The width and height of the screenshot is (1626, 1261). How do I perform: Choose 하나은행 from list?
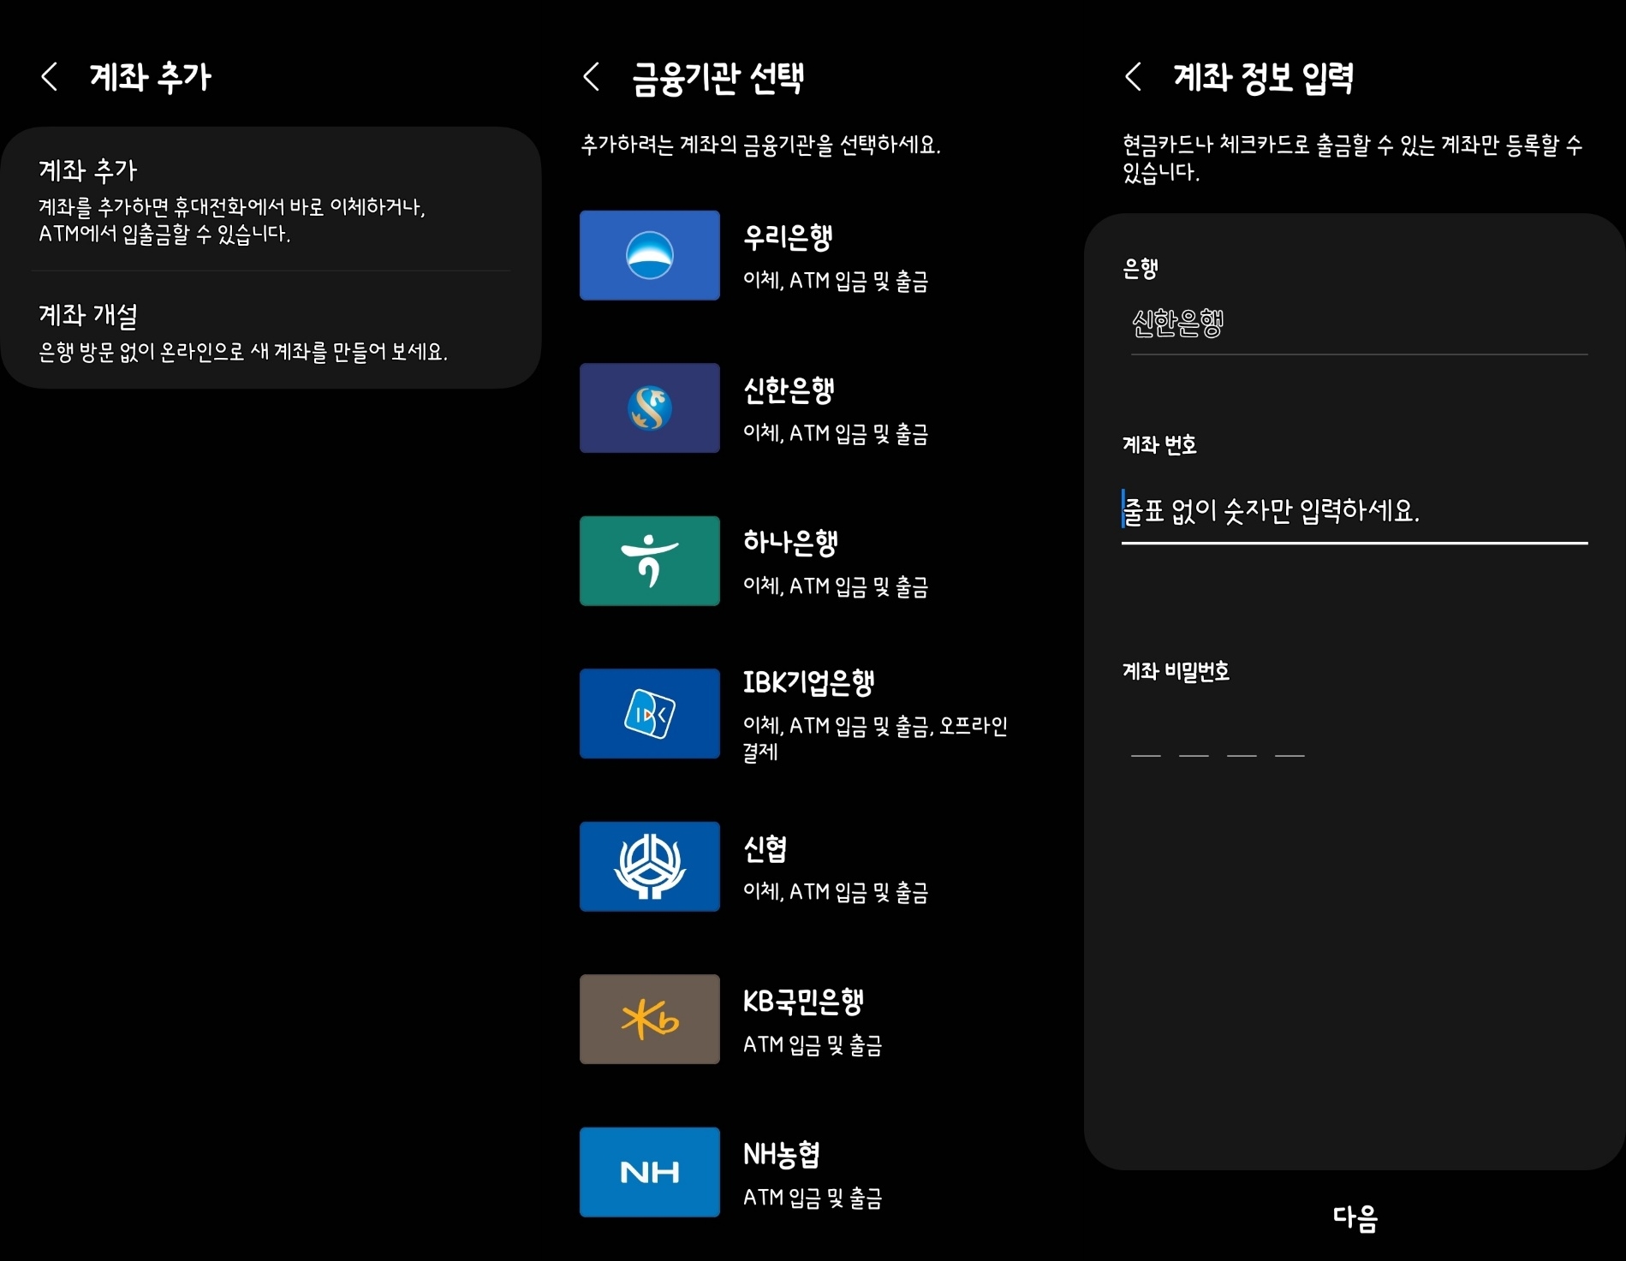789,543
